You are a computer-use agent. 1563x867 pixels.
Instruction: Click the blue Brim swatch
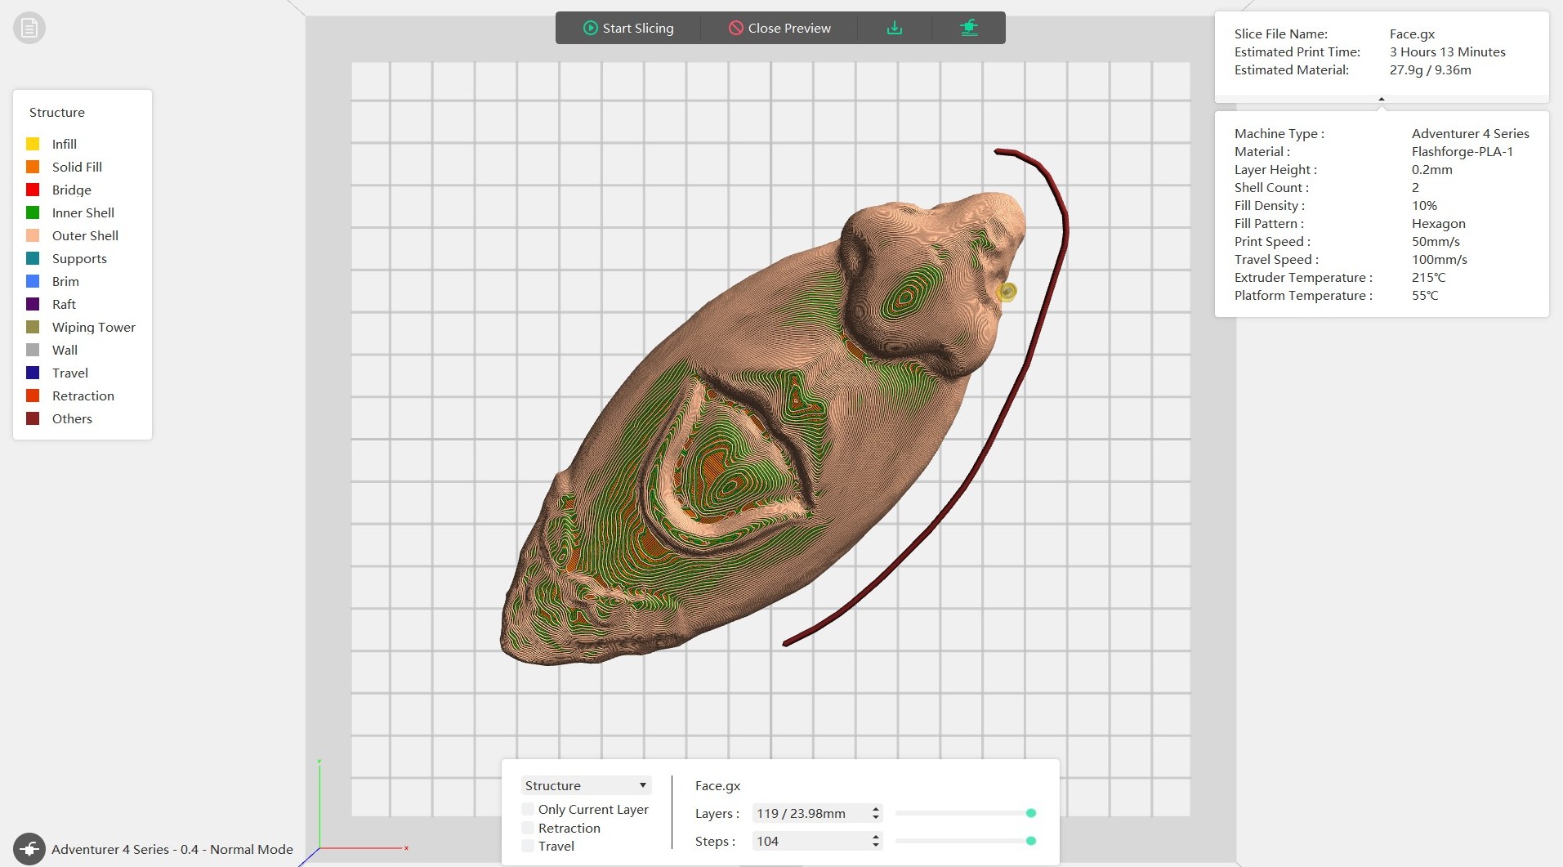(33, 281)
